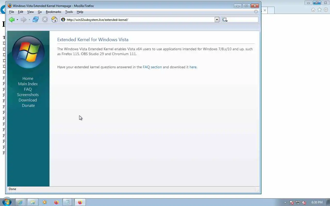
Task: Open the Tools menu
Action: click(x=69, y=12)
